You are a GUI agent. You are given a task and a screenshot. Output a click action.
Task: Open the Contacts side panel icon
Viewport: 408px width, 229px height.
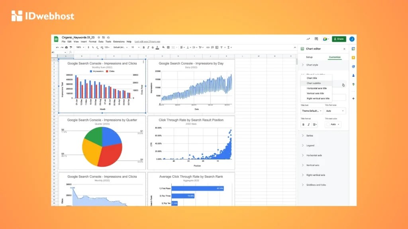353,75
